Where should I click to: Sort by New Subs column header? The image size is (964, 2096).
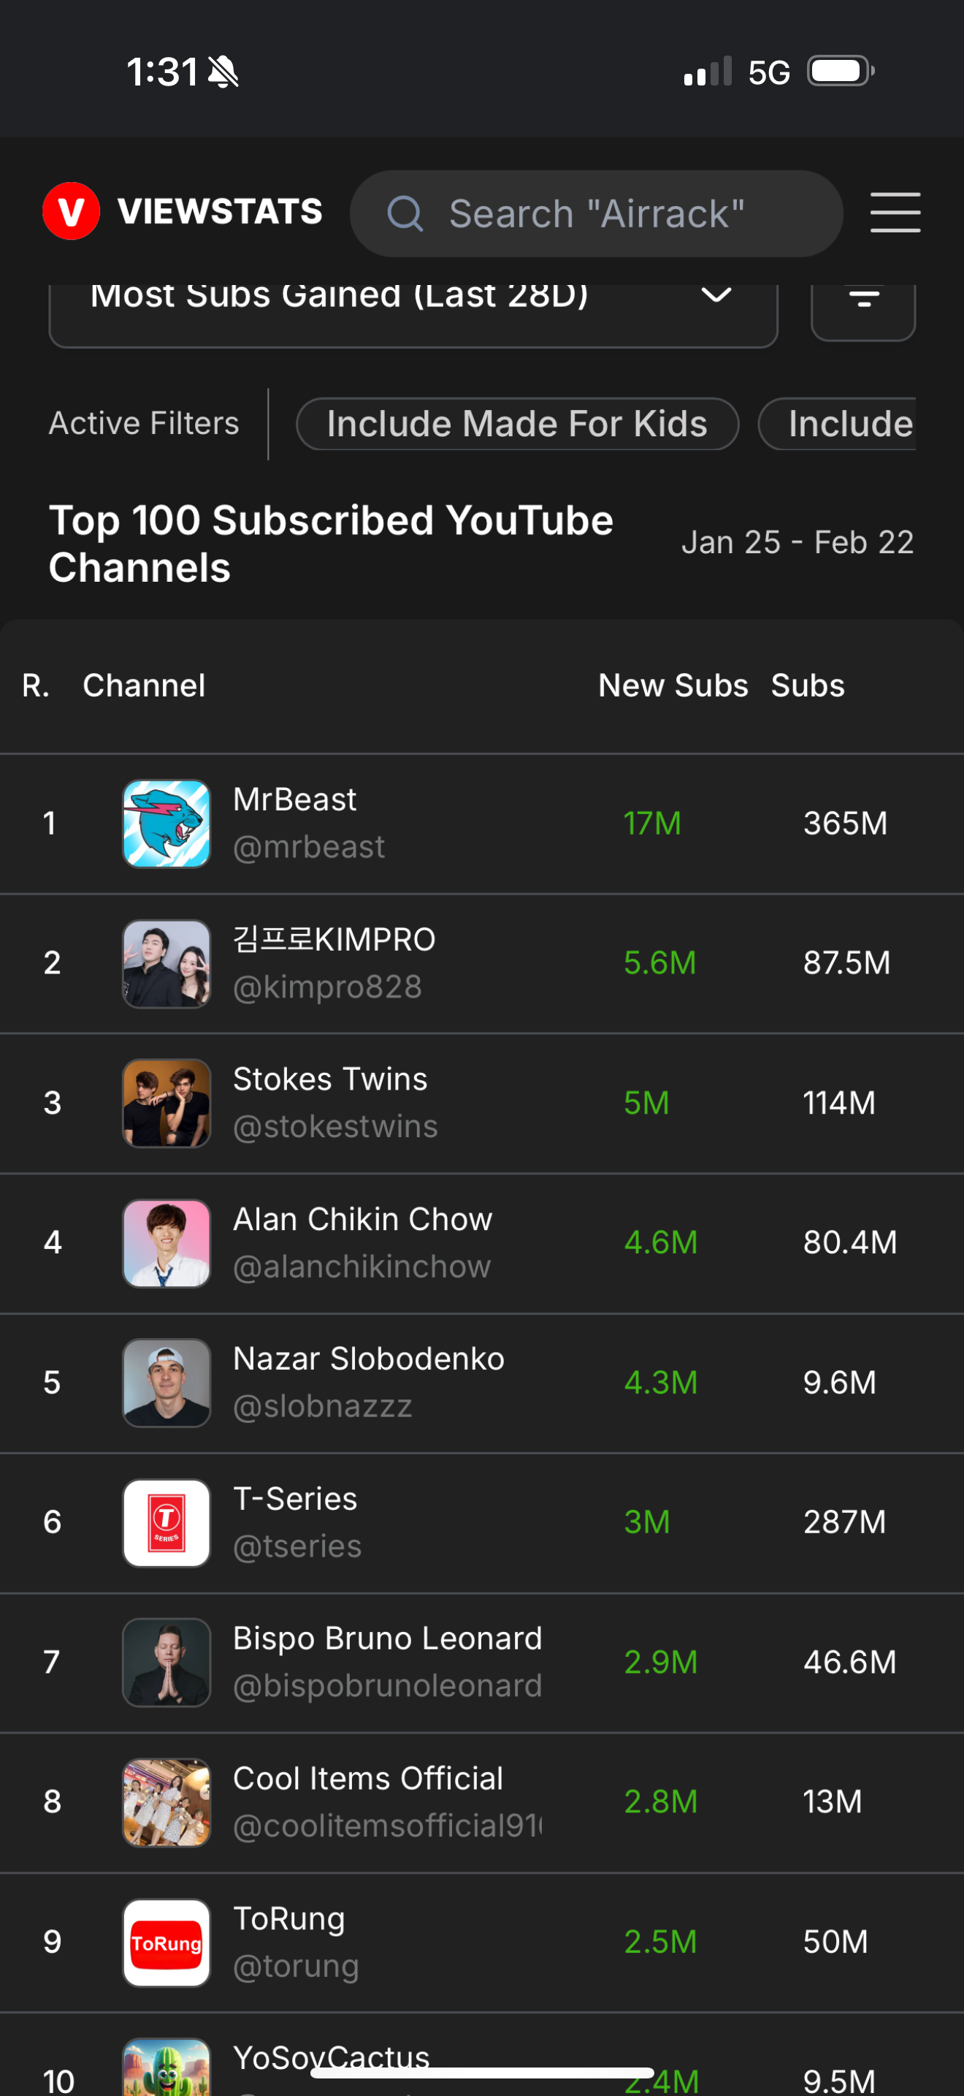point(673,685)
